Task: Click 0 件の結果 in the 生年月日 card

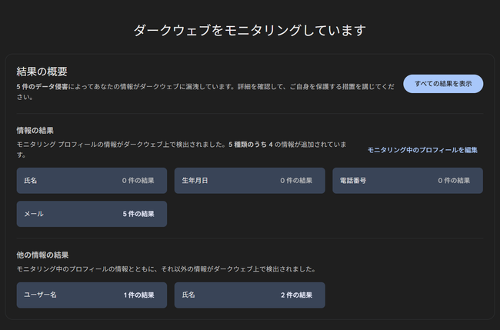Action: 296,181
